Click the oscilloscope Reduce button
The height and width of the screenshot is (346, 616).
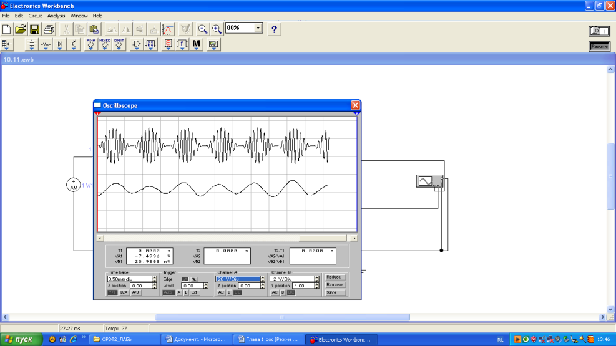tap(335, 277)
